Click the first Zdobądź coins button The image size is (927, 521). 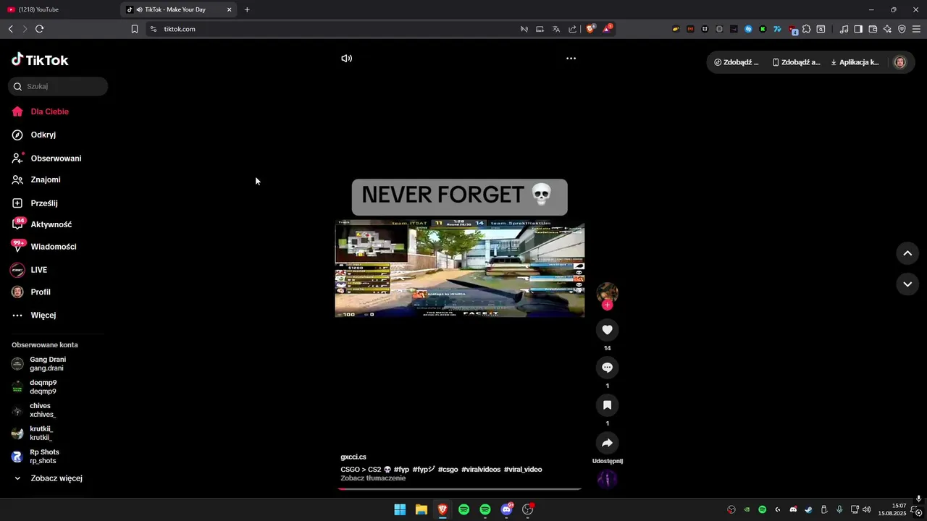[737, 62]
